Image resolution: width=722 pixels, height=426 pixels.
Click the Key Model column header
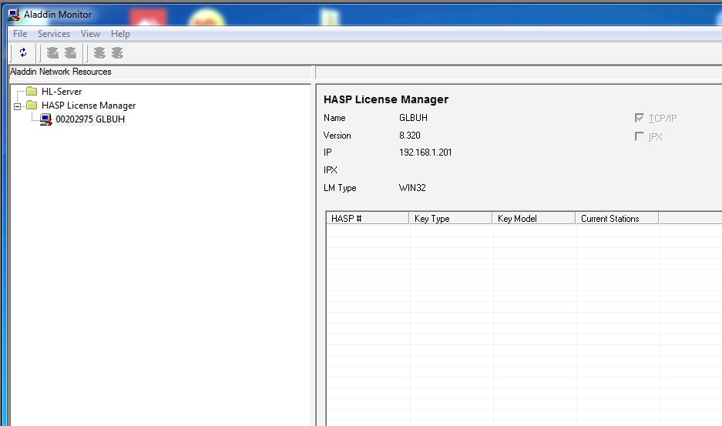tap(534, 218)
